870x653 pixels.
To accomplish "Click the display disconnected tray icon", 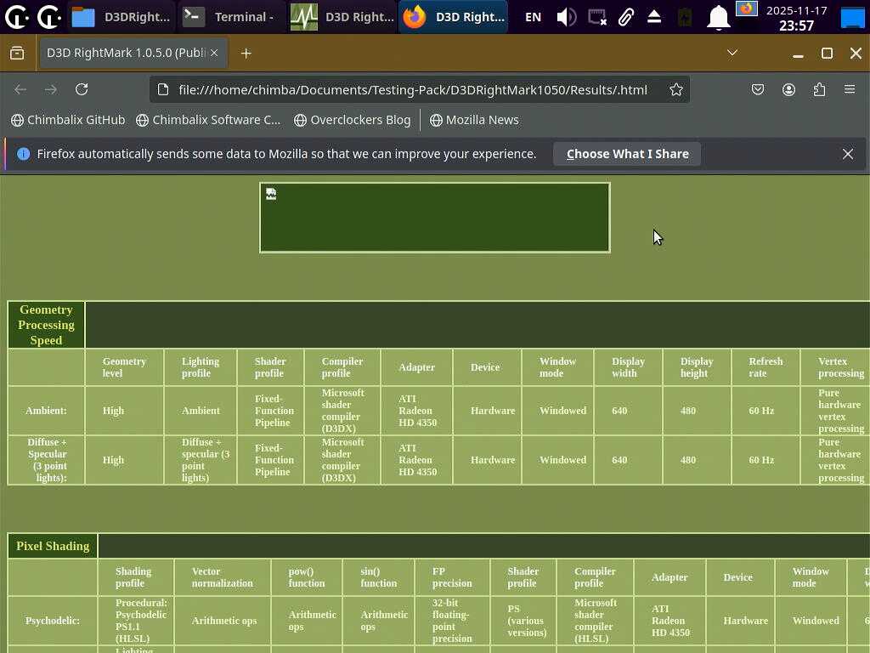I will (x=597, y=17).
